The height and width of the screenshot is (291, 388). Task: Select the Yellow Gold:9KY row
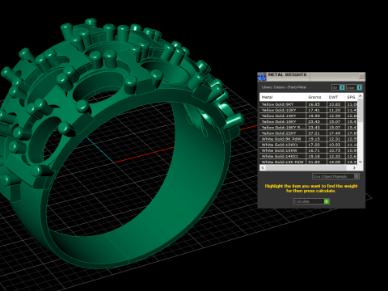(309, 104)
